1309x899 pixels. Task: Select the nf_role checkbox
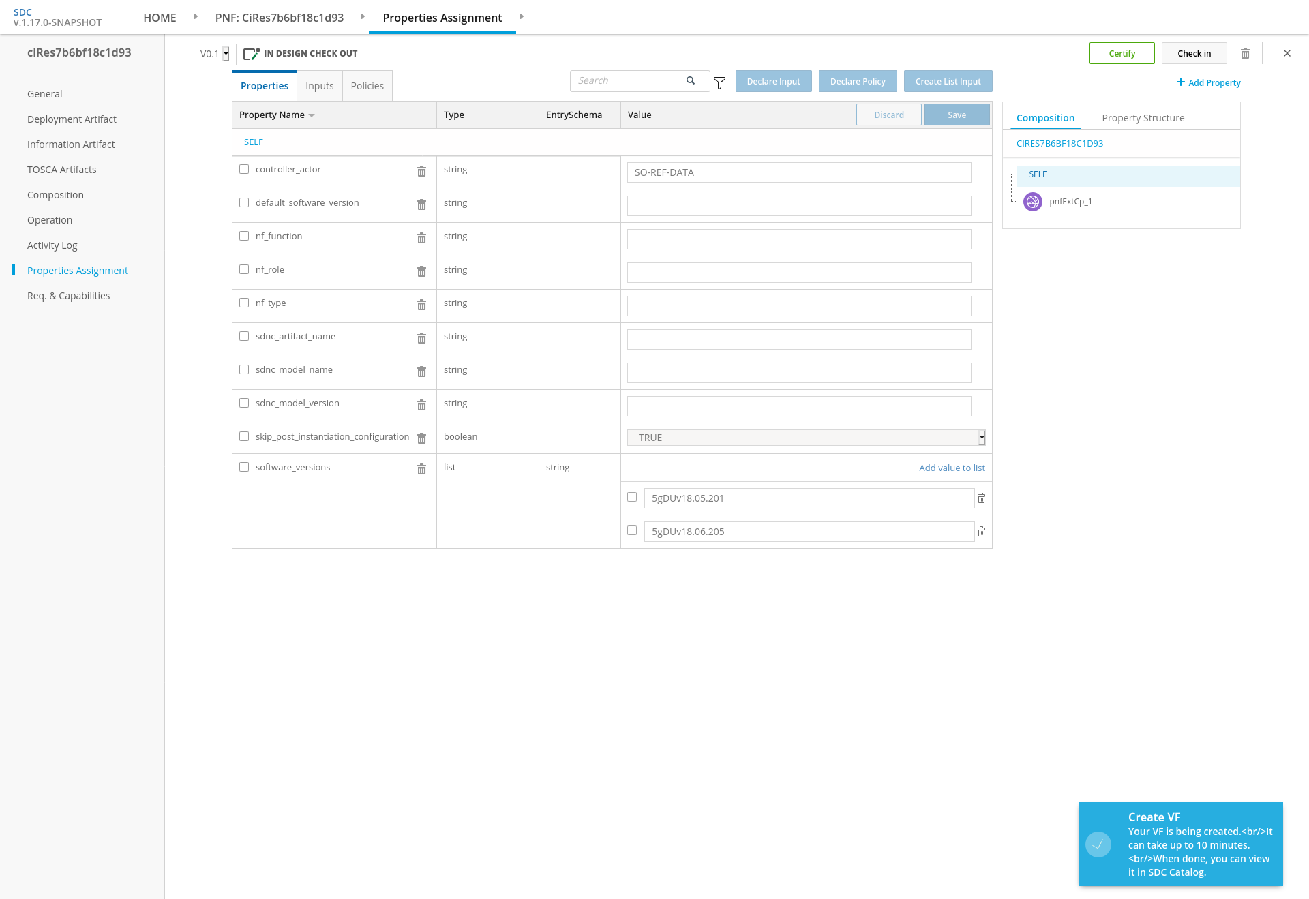tap(244, 269)
